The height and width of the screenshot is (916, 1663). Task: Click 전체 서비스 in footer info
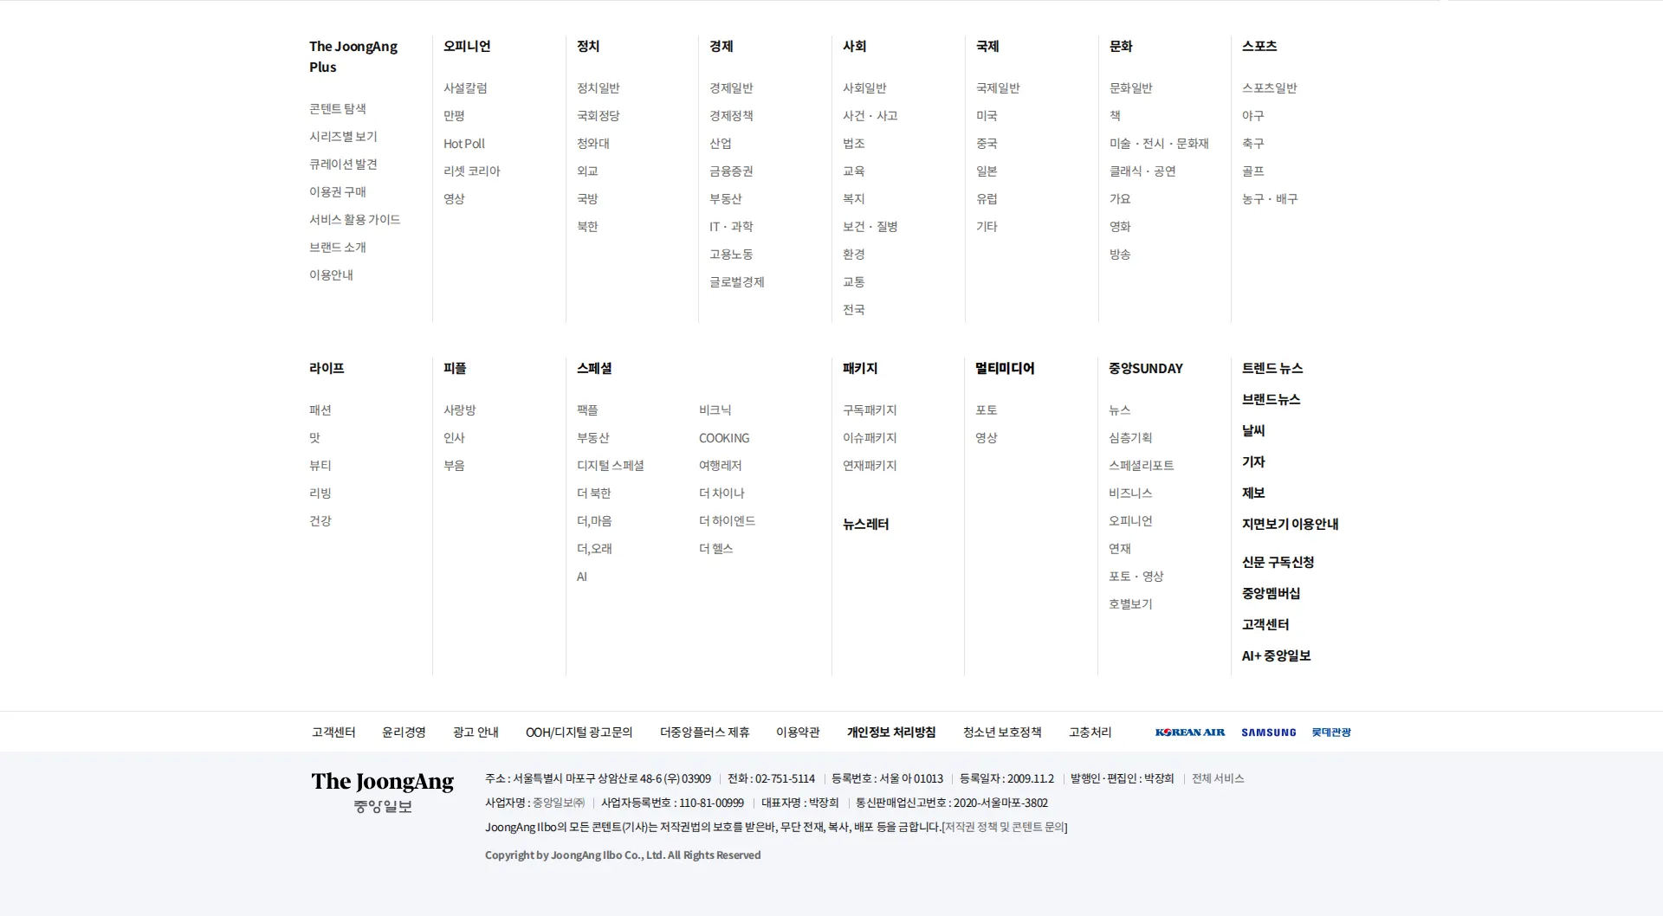coord(1218,778)
